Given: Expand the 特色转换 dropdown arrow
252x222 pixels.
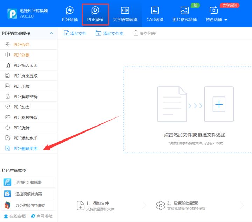Looking at the screenshot, I should 226,20.
